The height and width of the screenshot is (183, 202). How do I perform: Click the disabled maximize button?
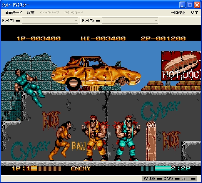190,5
